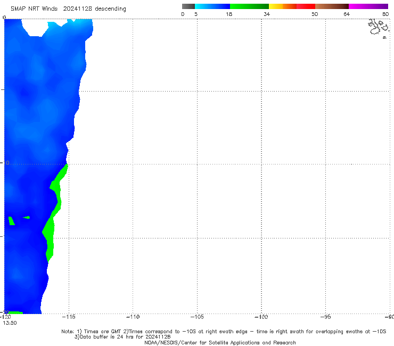
Task: Click the longitude label -110
Action: coord(133,317)
